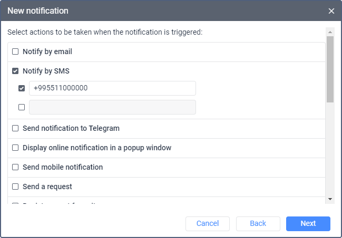Toggle the Send mobile notification checkbox

(x=15, y=167)
